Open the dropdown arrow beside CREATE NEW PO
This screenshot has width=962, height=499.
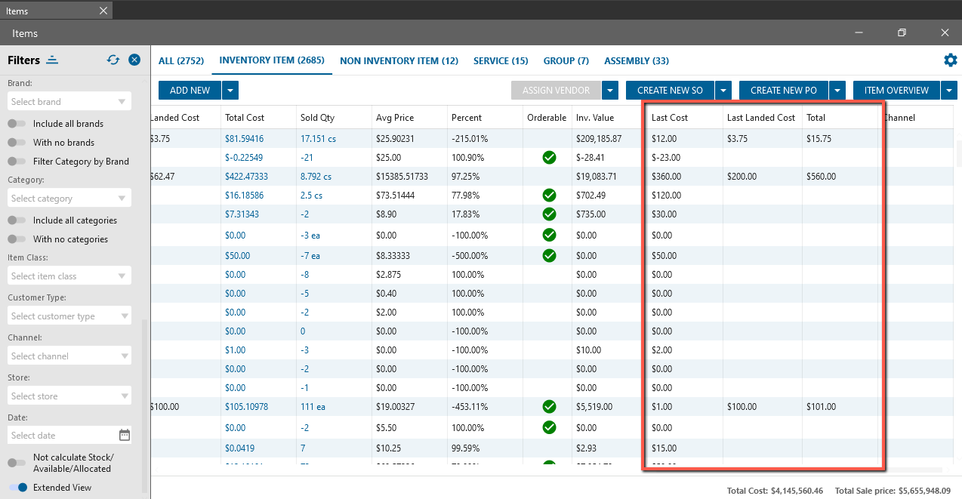pyautogui.click(x=837, y=91)
